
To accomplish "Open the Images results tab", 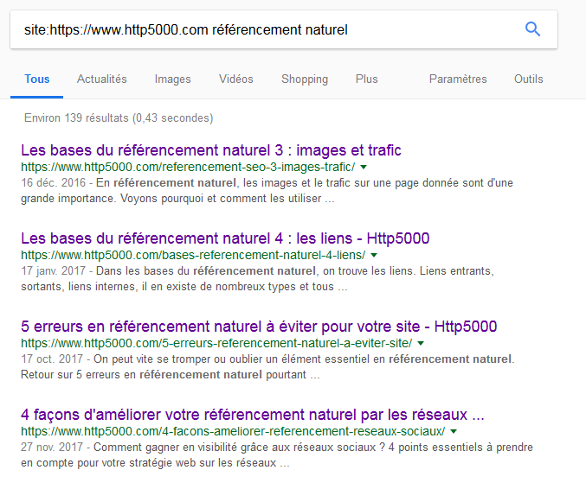I will click(x=172, y=79).
